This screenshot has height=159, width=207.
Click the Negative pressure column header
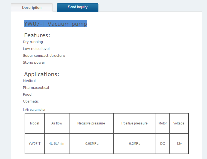click(91, 123)
